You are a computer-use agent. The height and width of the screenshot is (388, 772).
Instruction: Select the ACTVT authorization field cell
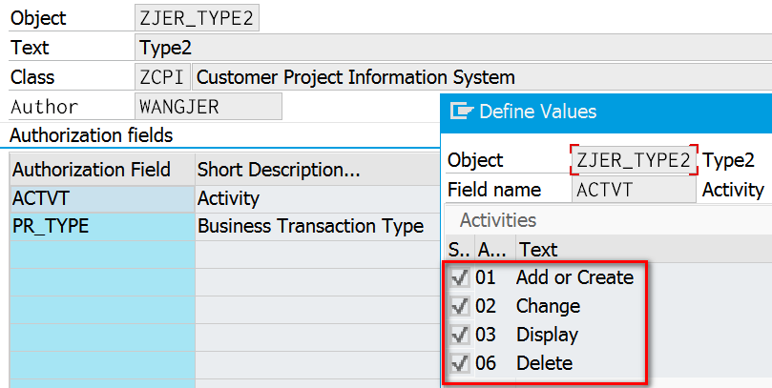pos(100,199)
